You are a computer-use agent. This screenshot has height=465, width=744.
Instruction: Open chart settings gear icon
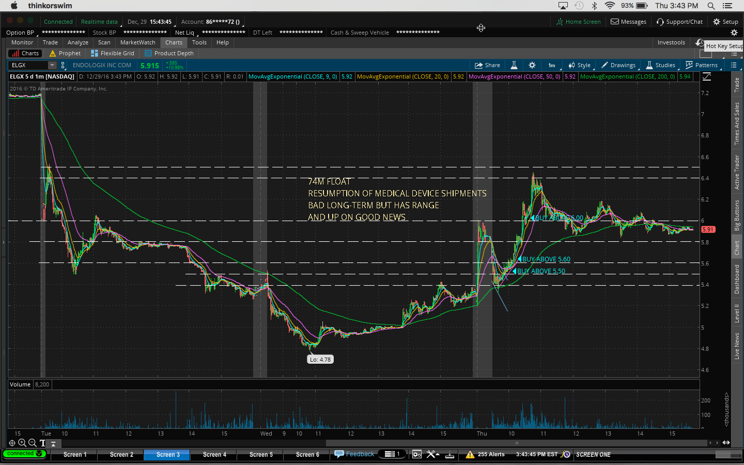pyautogui.click(x=532, y=65)
